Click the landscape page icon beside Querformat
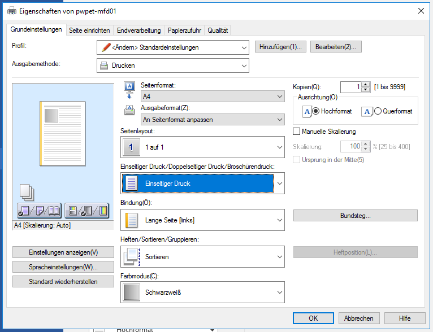Screen dimensions: 433x332 pyautogui.click(x=367, y=112)
